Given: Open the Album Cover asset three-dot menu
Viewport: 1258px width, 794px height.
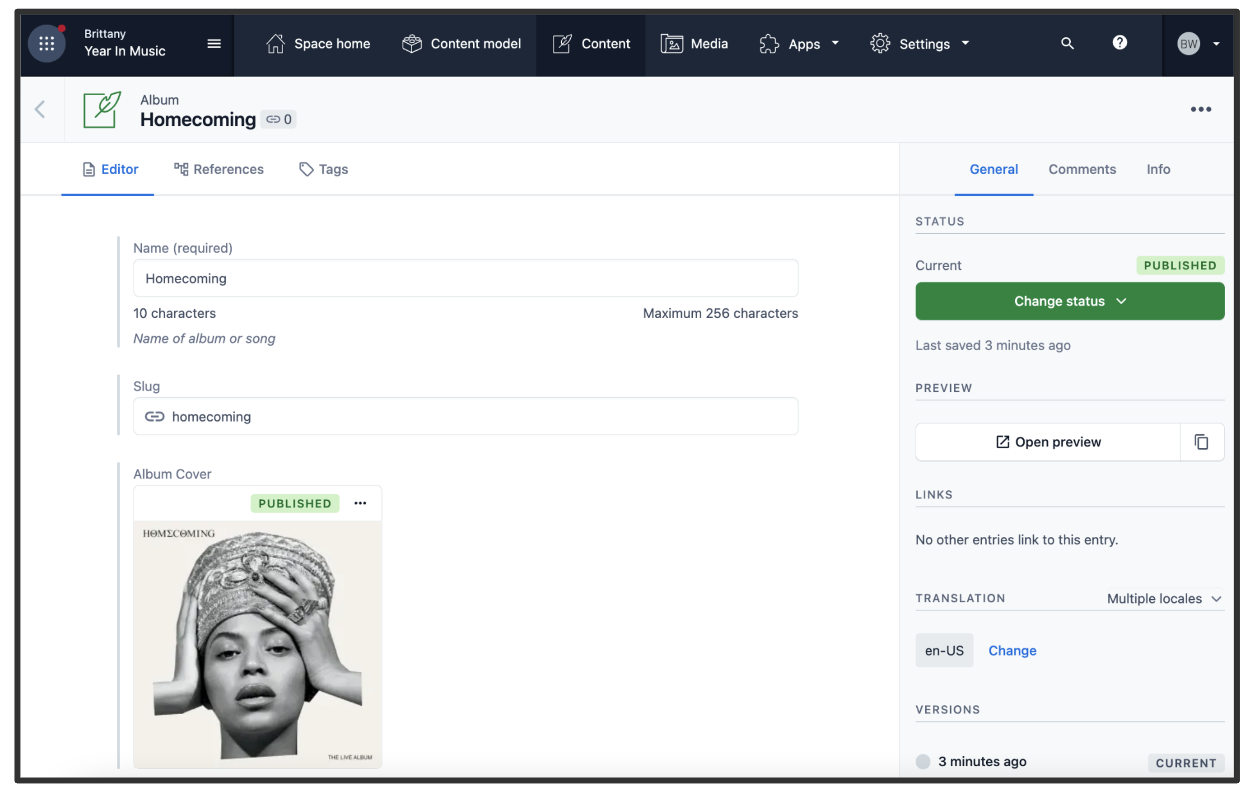Looking at the screenshot, I should point(360,503).
